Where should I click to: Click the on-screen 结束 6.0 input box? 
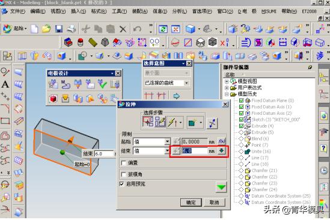pos(104,154)
